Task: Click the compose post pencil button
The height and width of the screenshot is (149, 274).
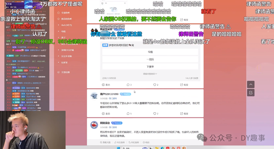Action: (x=251, y=93)
